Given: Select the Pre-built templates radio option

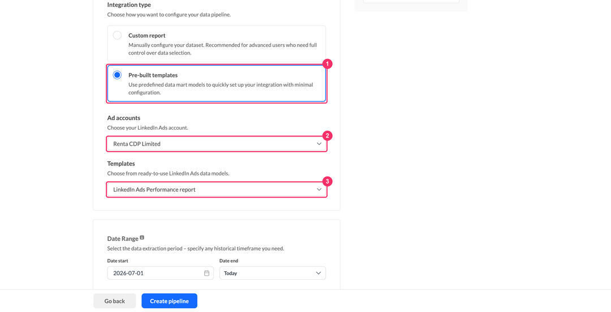Looking at the screenshot, I should coord(117,75).
